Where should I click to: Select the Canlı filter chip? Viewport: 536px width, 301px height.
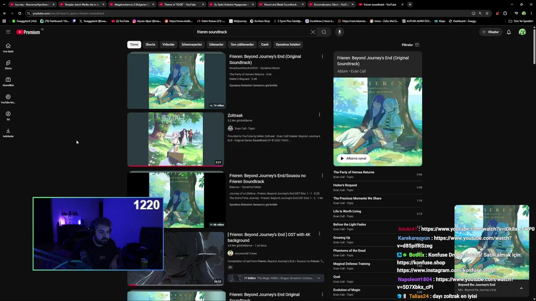[265, 44]
